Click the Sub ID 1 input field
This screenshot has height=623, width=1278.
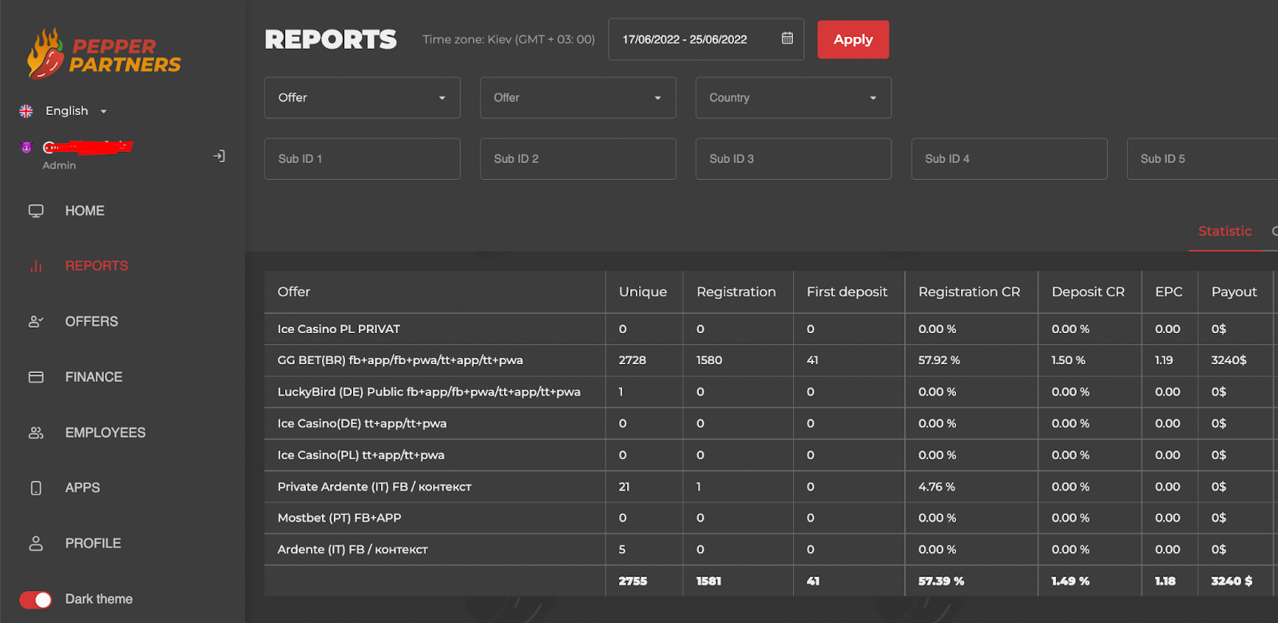click(363, 159)
